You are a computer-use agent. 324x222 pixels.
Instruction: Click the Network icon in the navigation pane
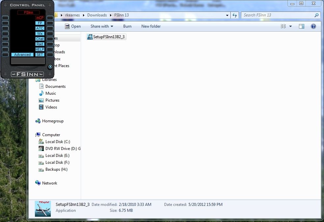[38, 183]
